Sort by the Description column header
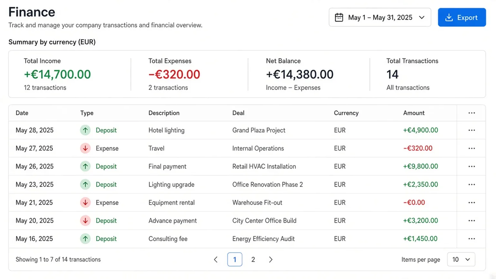496x279 pixels. pyautogui.click(x=164, y=113)
